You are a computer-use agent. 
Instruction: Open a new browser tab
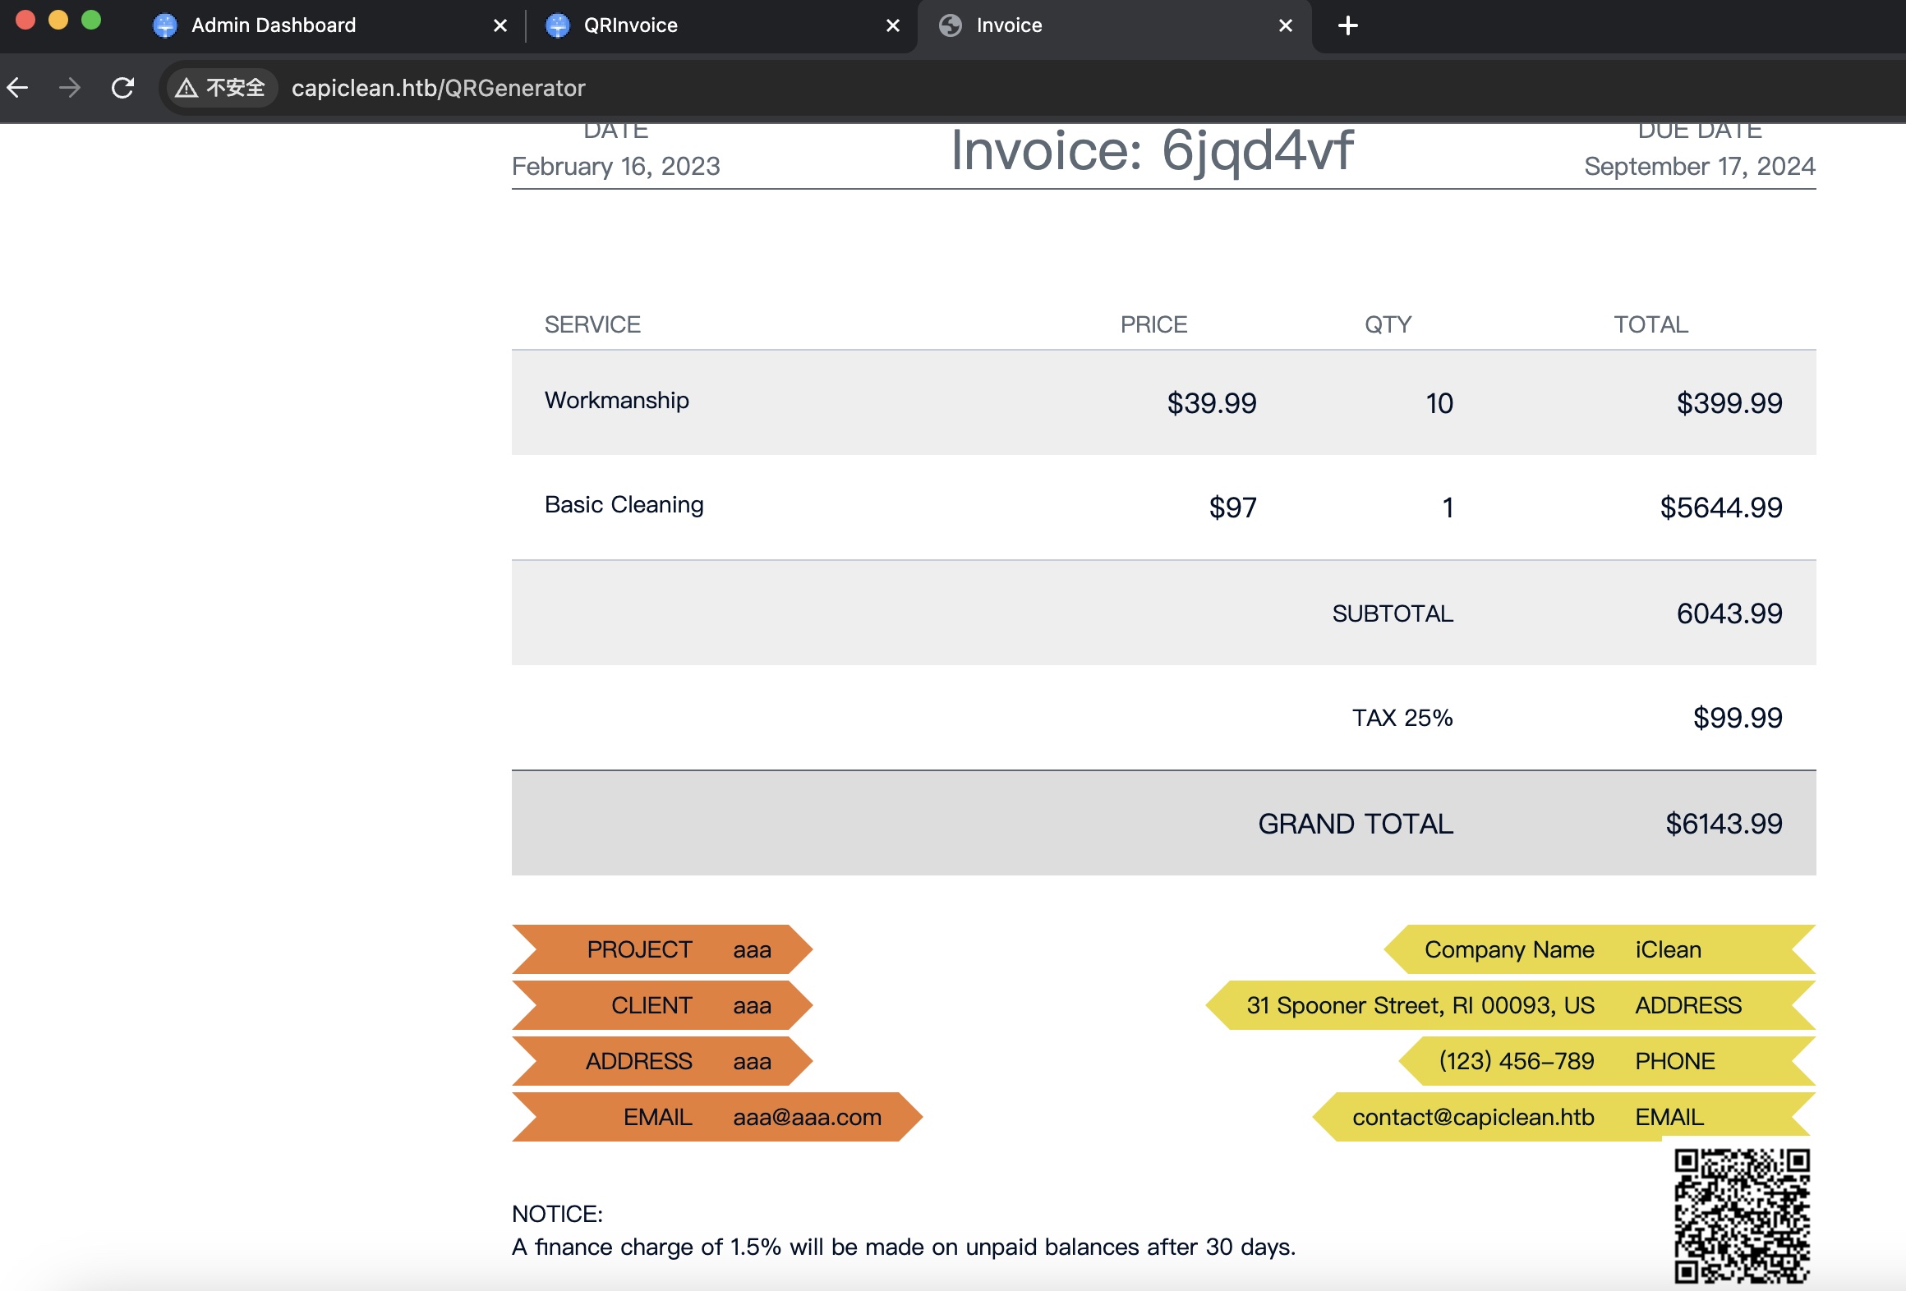pos(1347,25)
